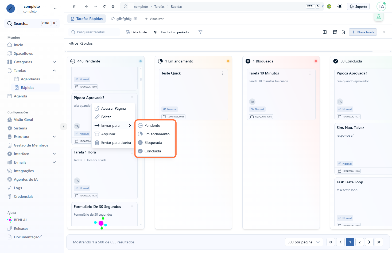
Task: Choose Arquivar in the context menu
Action: (x=113, y=134)
